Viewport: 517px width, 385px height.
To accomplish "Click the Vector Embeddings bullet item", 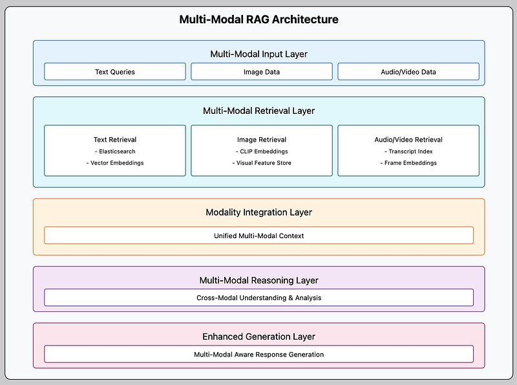I will 115,163.
